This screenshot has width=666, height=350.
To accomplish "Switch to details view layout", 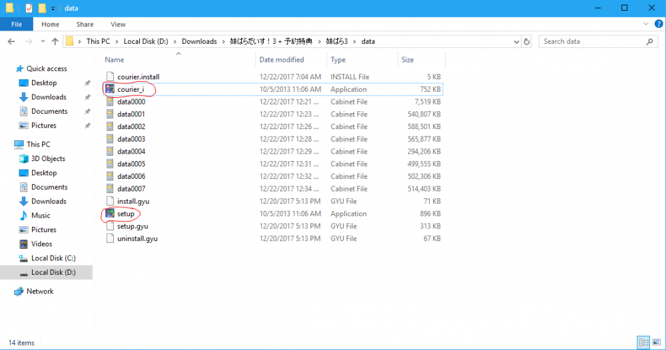I will coord(644,343).
